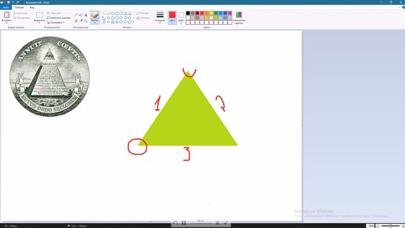405x228 pixels.
Task: Pick the five-point star shape
Action: click(x=113, y=22)
